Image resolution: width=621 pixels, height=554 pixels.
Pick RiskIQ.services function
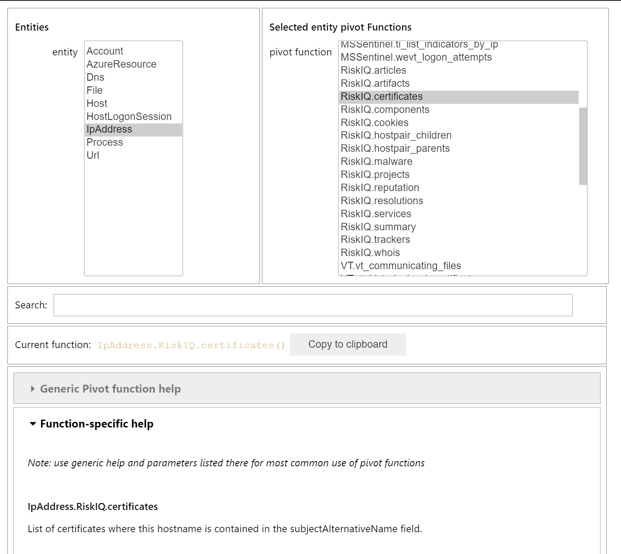459,214
